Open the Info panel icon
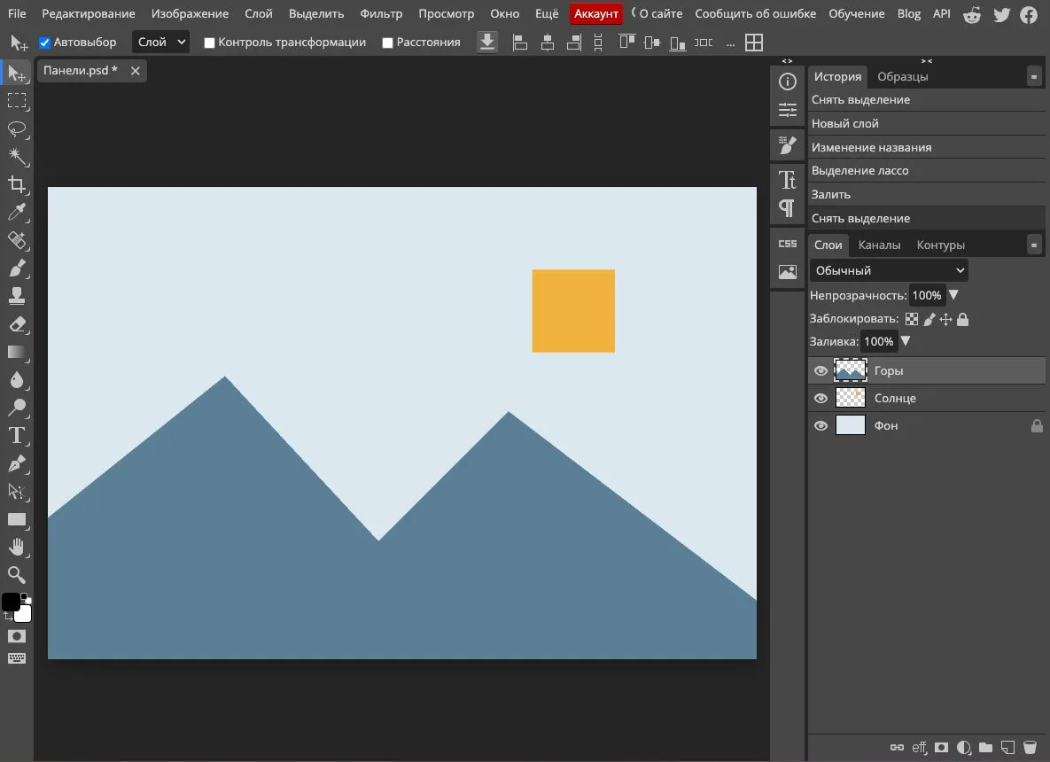Image resolution: width=1050 pixels, height=762 pixels. coord(788,82)
